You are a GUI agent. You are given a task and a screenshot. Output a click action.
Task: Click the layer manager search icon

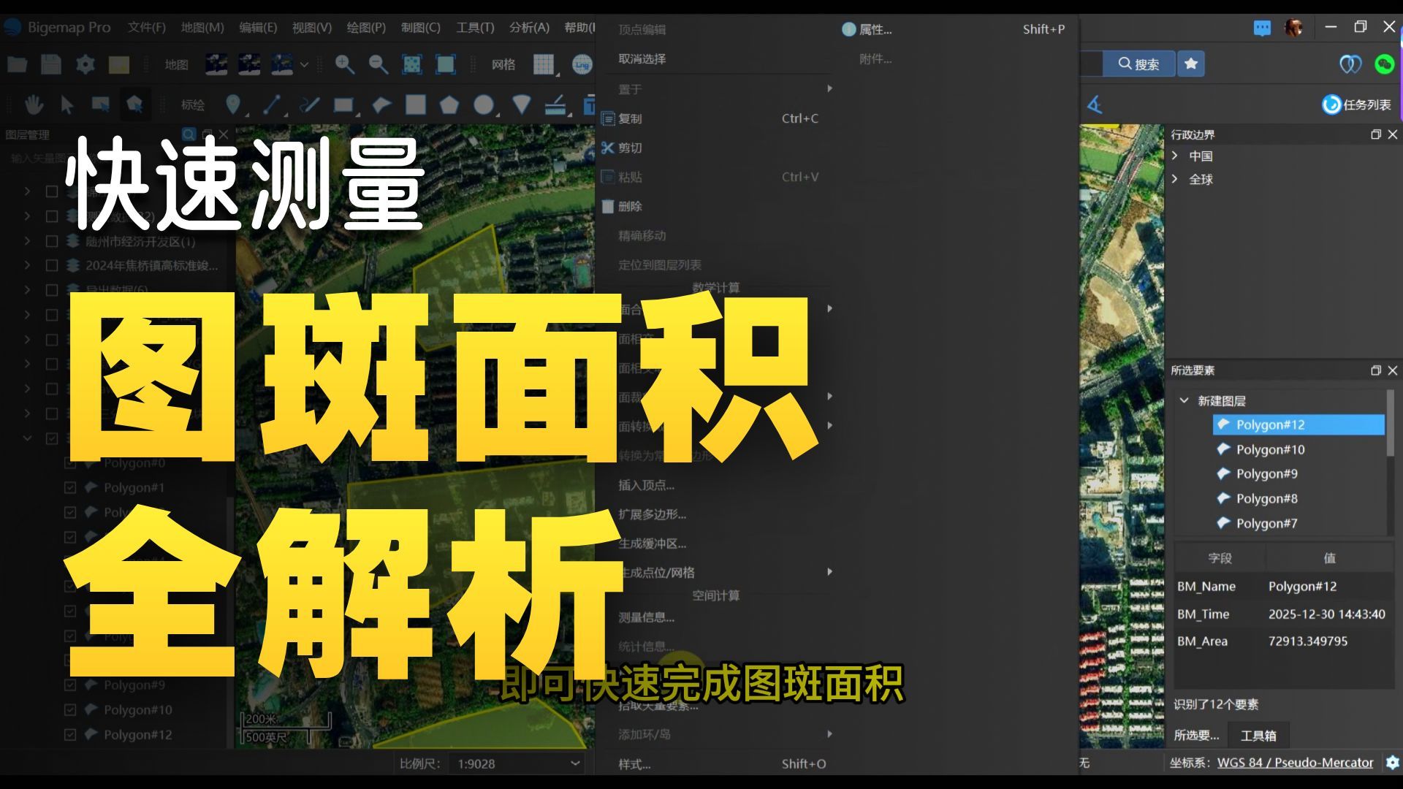tap(189, 134)
